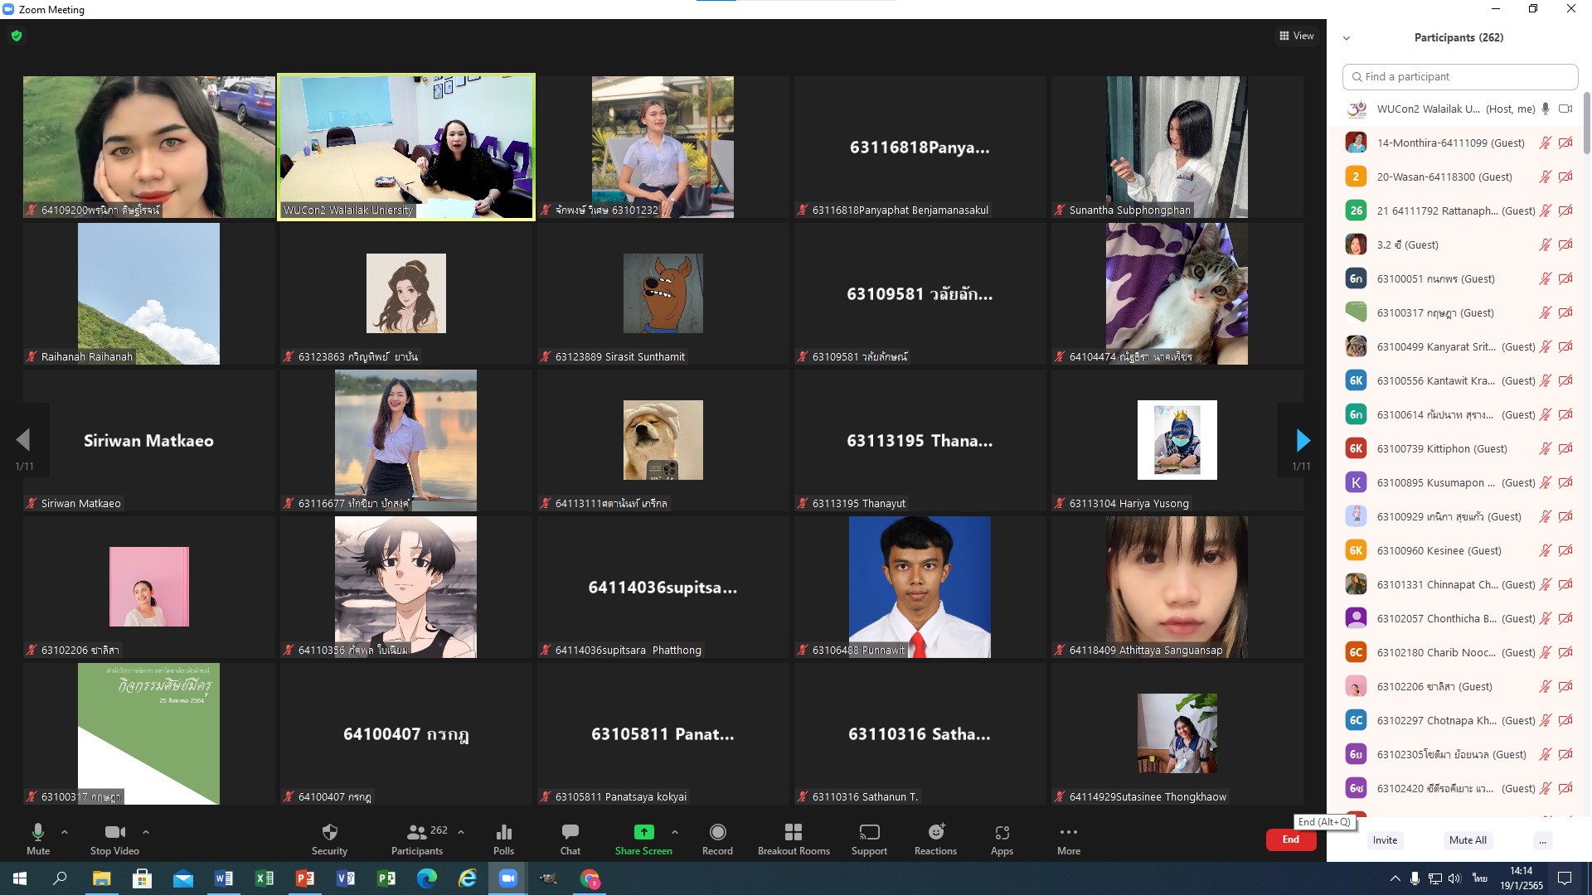Open the Security options
This screenshot has height=895, width=1592.
pos(329,839)
